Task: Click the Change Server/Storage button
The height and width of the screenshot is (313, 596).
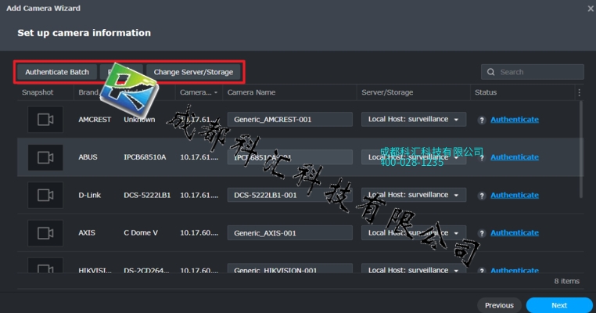Action: click(x=193, y=72)
